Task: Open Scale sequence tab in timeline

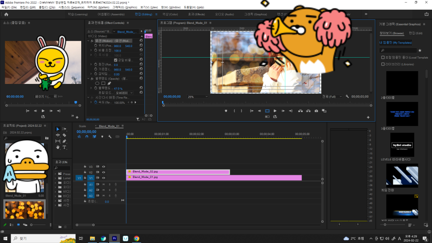Action: [82, 126]
